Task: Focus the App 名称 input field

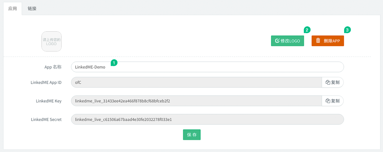Action: pyautogui.click(x=207, y=67)
